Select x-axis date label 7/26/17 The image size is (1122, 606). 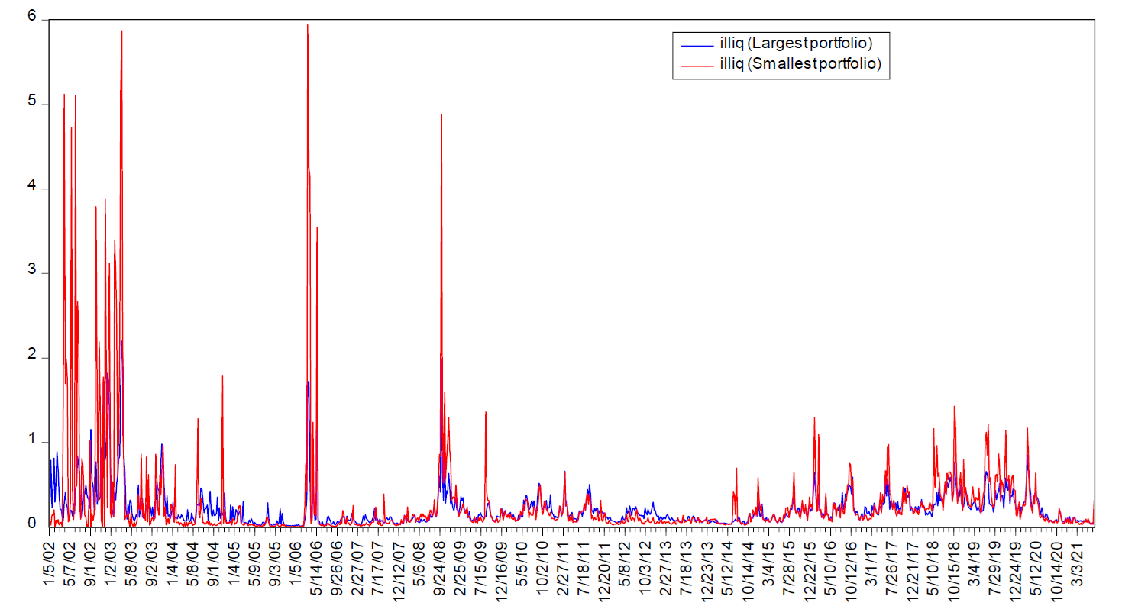[x=891, y=566]
